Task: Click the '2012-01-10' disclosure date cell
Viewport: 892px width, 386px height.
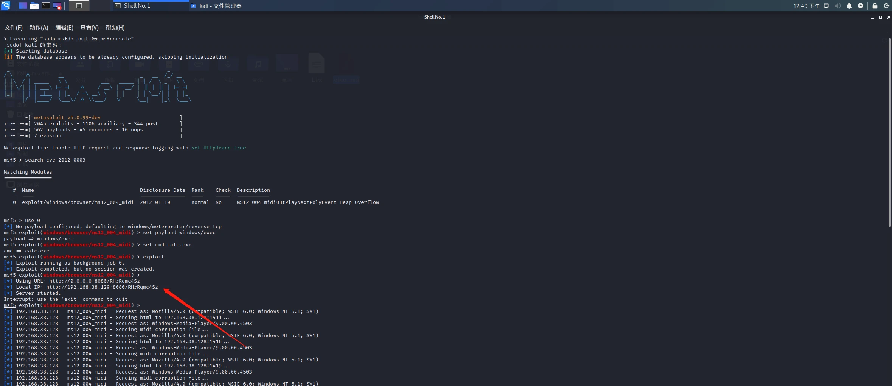Action: (155, 202)
